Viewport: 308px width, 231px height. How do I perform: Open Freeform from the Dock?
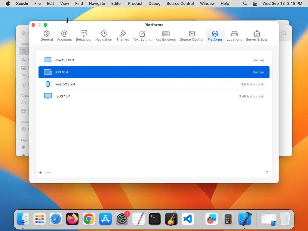(211, 219)
